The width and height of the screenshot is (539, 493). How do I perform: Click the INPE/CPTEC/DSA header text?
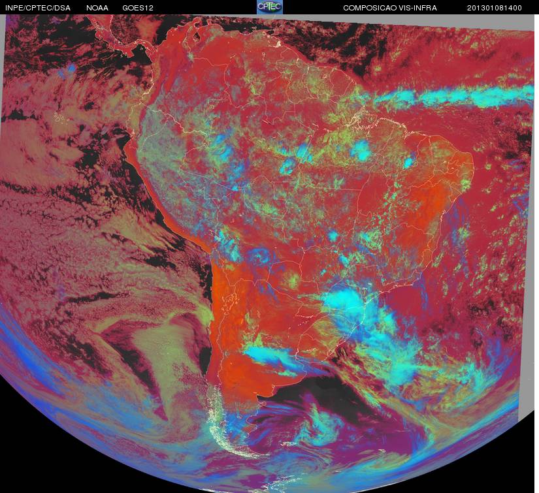point(38,8)
